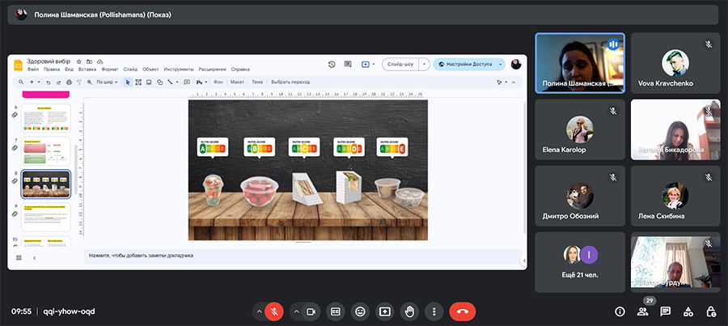Expand camera video settings arrow
This screenshot has width=728, height=326.
coord(296,311)
